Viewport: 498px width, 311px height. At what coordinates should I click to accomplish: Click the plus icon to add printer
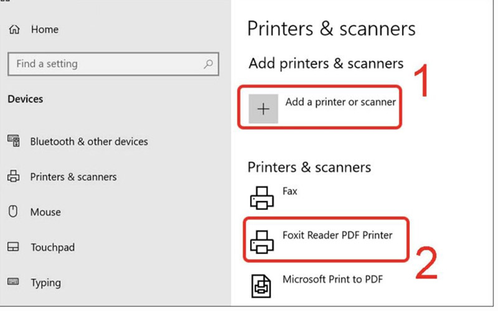tap(263, 109)
